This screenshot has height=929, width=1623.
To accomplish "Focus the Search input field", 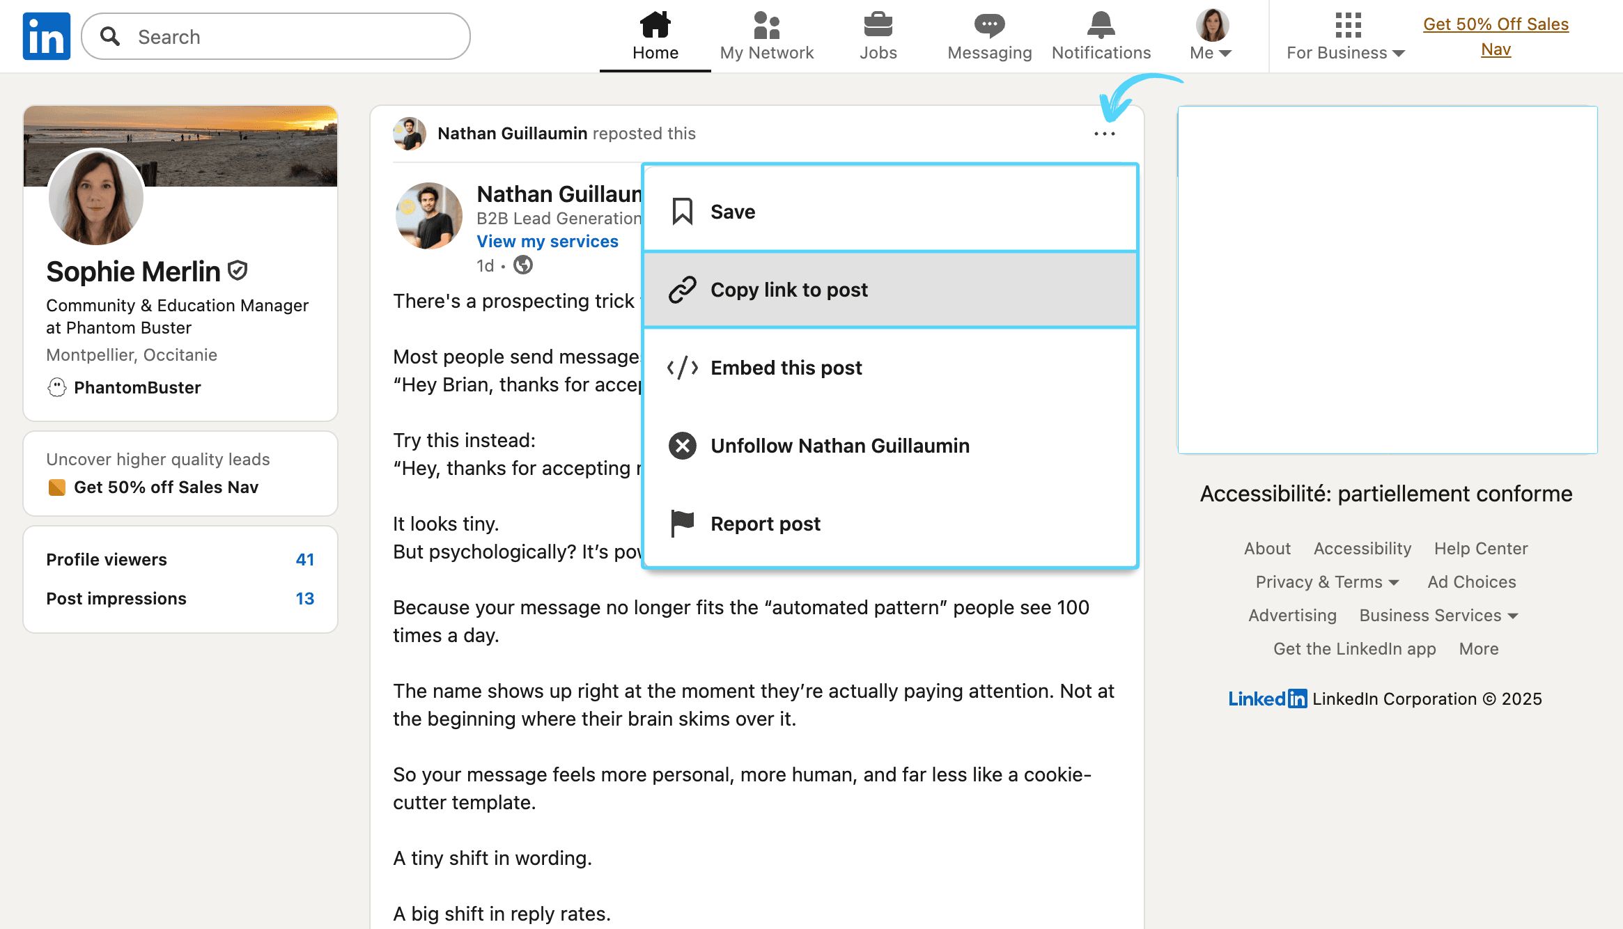I will [x=276, y=36].
